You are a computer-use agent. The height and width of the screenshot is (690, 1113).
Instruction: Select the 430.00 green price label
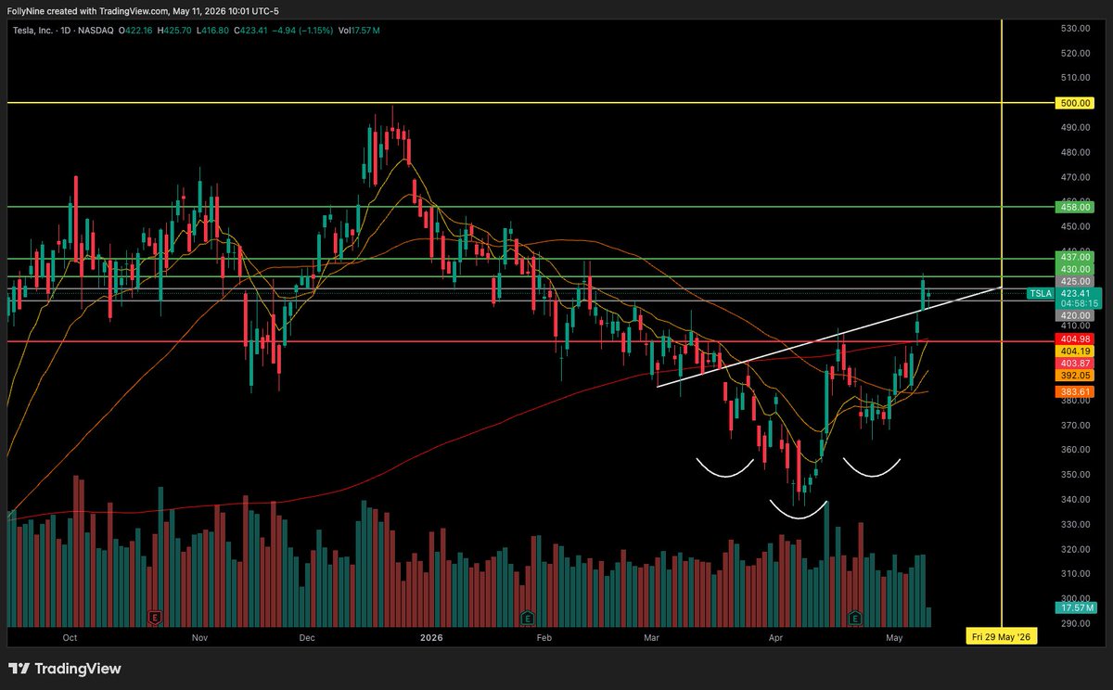pyautogui.click(x=1074, y=269)
